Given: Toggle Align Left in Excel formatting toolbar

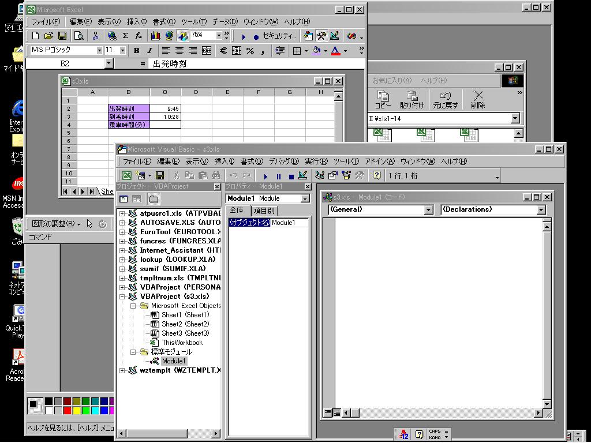Looking at the screenshot, I should [166, 51].
